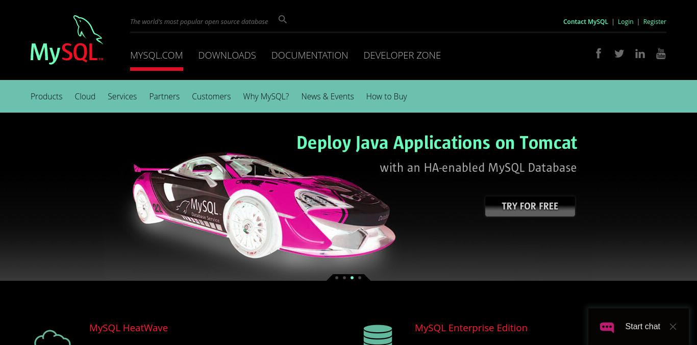Image resolution: width=697 pixels, height=345 pixels.
Task: Open the DOWNLOADS tab
Action: coord(227,55)
